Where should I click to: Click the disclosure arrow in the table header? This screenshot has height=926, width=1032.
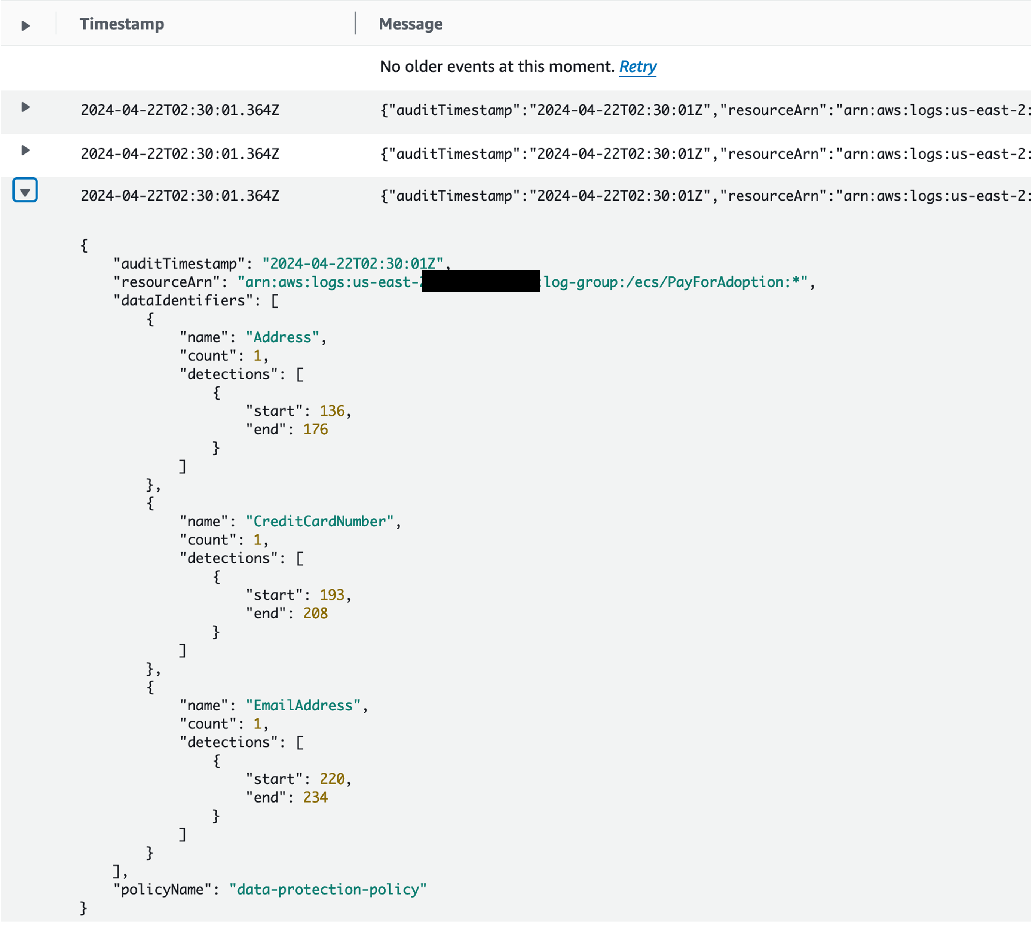click(x=25, y=24)
